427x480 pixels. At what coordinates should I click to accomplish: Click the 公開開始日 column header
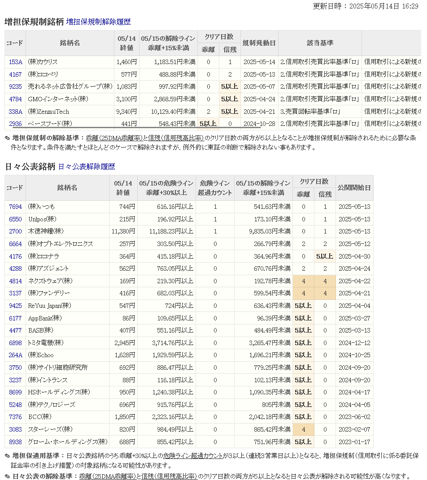[x=354, y=188]
